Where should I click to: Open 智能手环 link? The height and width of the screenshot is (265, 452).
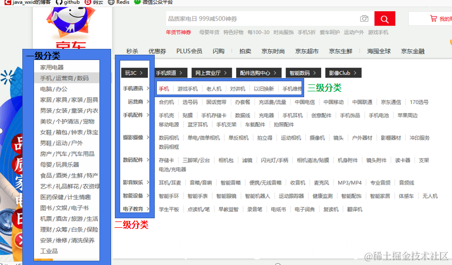point(169,196)
